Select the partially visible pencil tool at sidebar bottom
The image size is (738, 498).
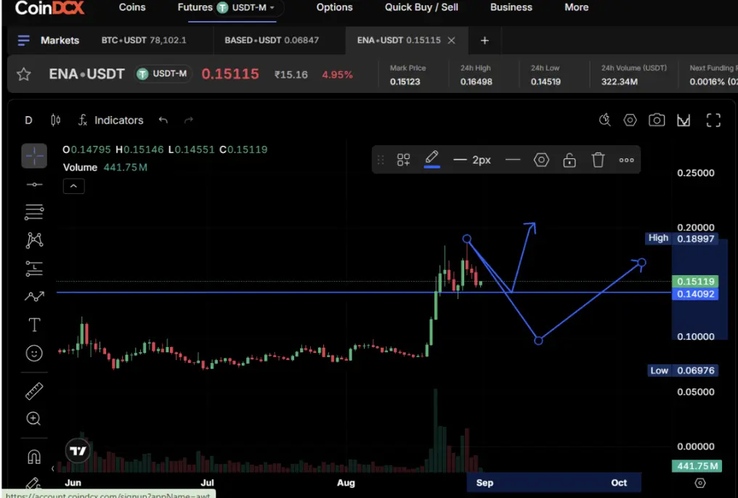[33, 483]
